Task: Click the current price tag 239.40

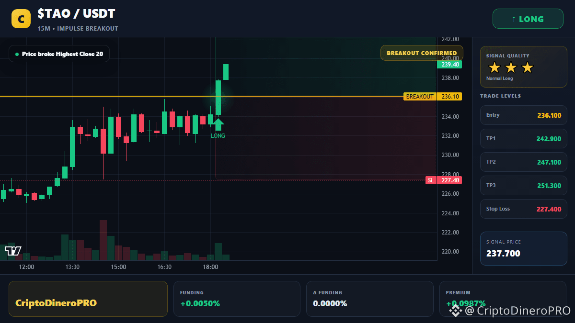Action: coord(449,65)
